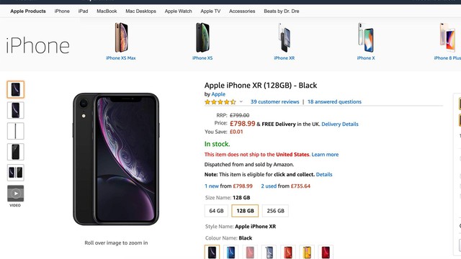Viewport: 461px width, 259px height.
Task: Open the 2 used offers link
Action: coord(269,186)
